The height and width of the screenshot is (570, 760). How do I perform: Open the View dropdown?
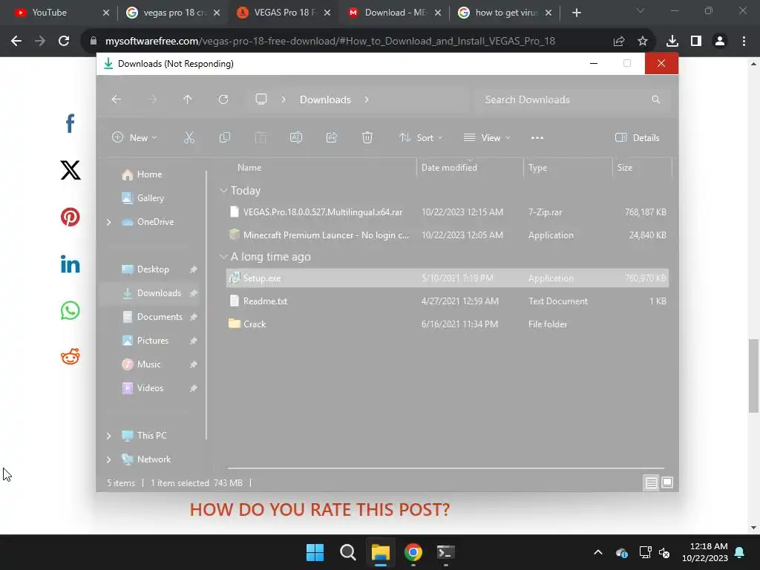tap(487, 137)
